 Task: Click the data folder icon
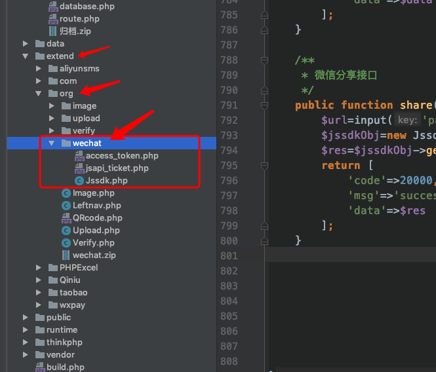point(40,44)
